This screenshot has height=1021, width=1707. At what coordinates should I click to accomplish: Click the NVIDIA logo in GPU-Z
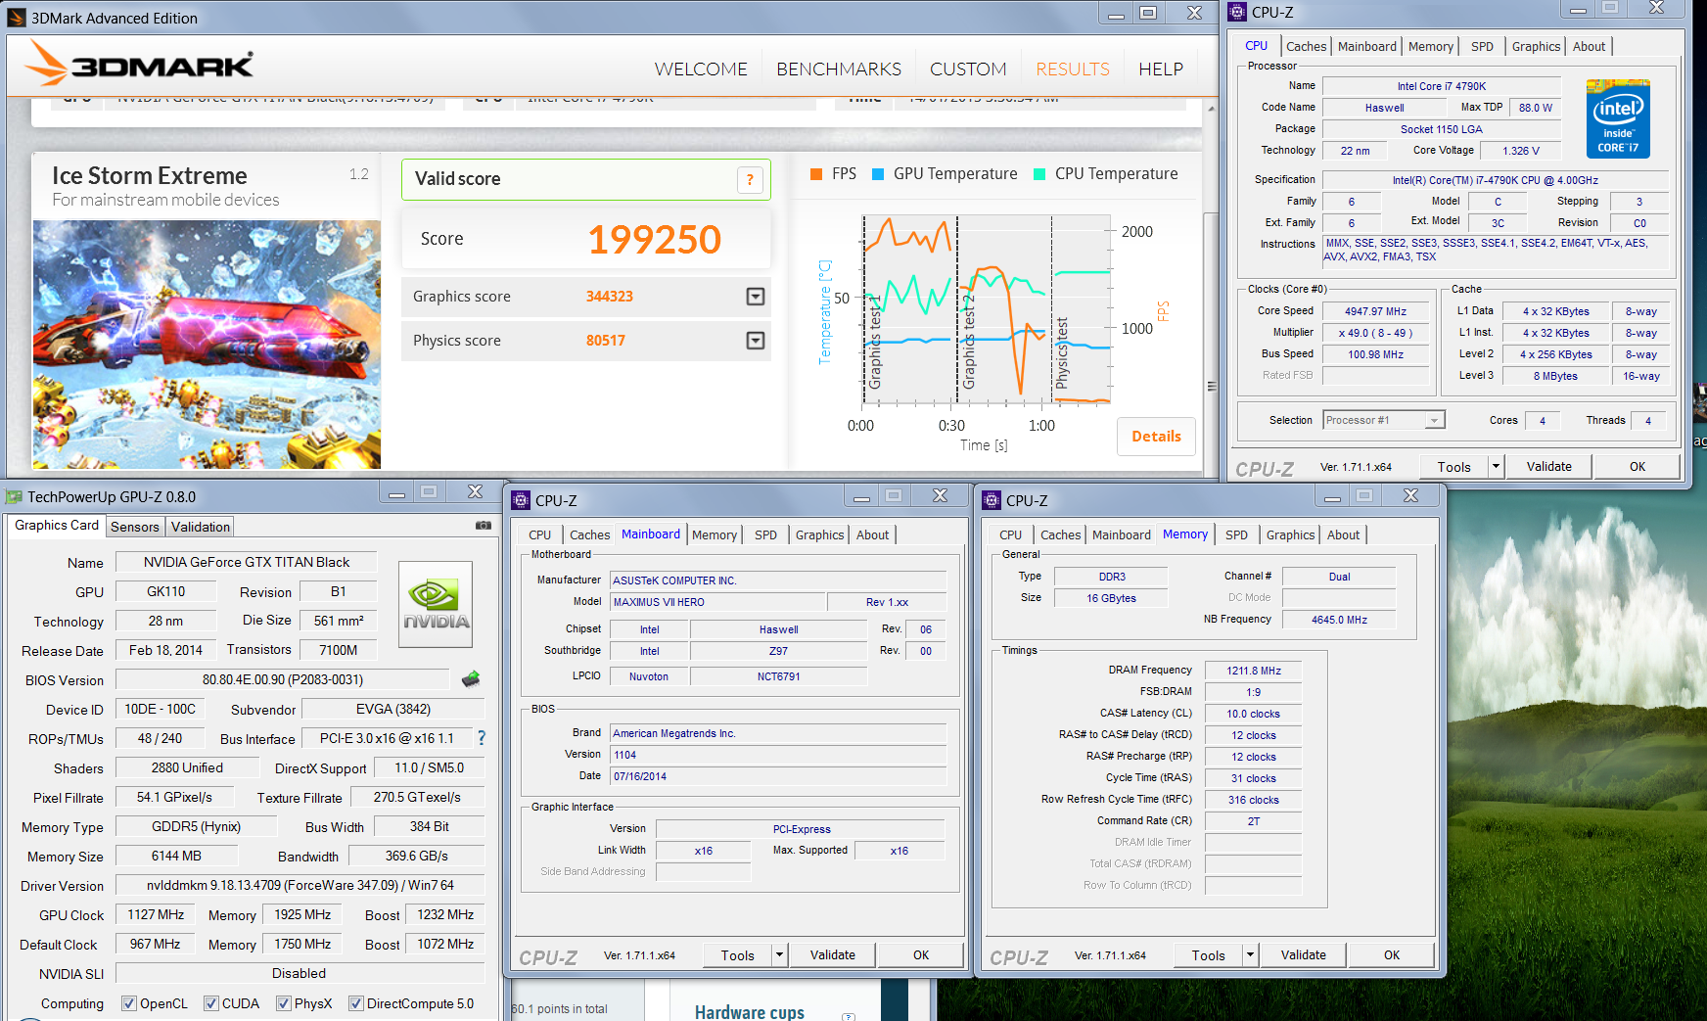coord(436,604)
